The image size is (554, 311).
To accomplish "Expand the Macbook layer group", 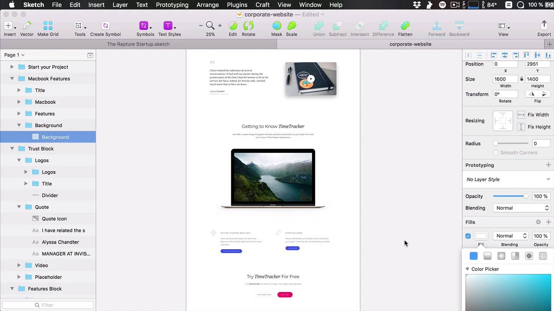I will click(19, 102).
